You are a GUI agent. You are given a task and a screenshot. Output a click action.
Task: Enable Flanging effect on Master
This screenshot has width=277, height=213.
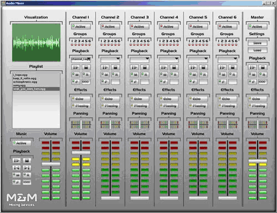[258, 106]
